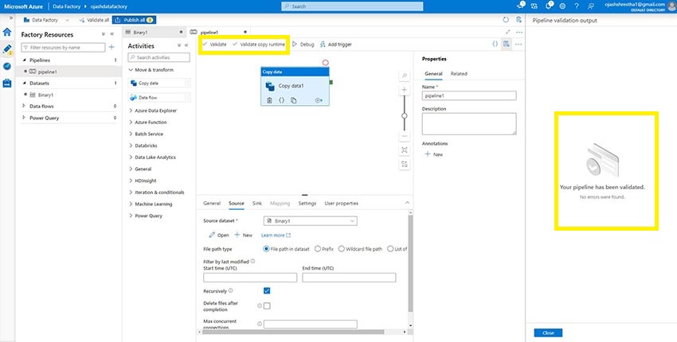
Task: Open the Manage toolbox hub
Action: 7,84
